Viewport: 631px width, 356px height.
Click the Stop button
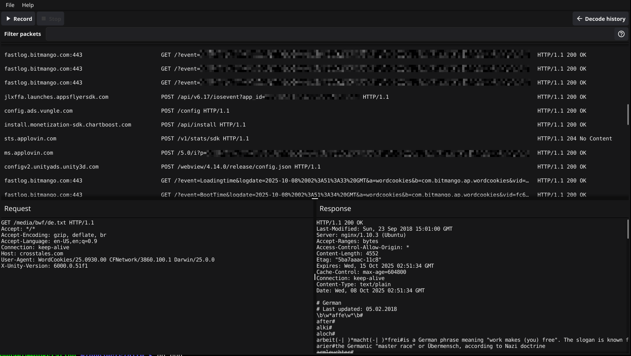point(50,18)
